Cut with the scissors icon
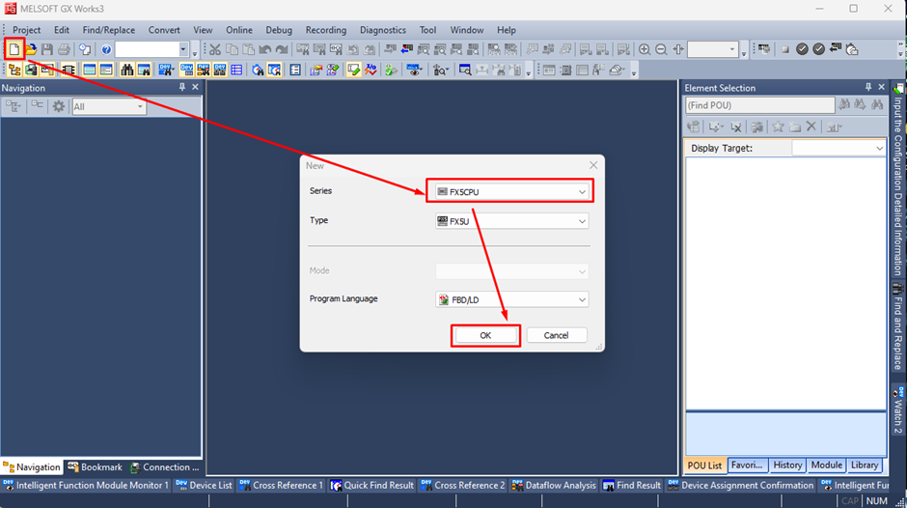This screenshot has height=508, width=907. [x=215, y=49]
